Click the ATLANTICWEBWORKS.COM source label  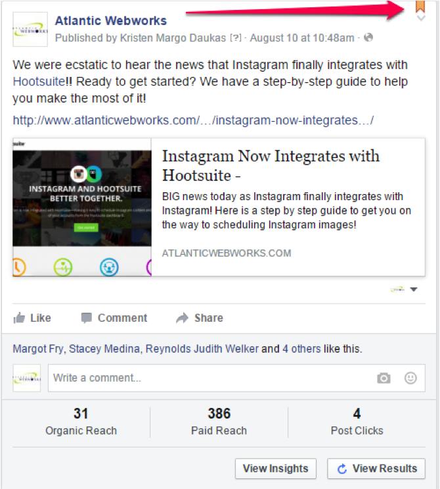pos(227,253)
